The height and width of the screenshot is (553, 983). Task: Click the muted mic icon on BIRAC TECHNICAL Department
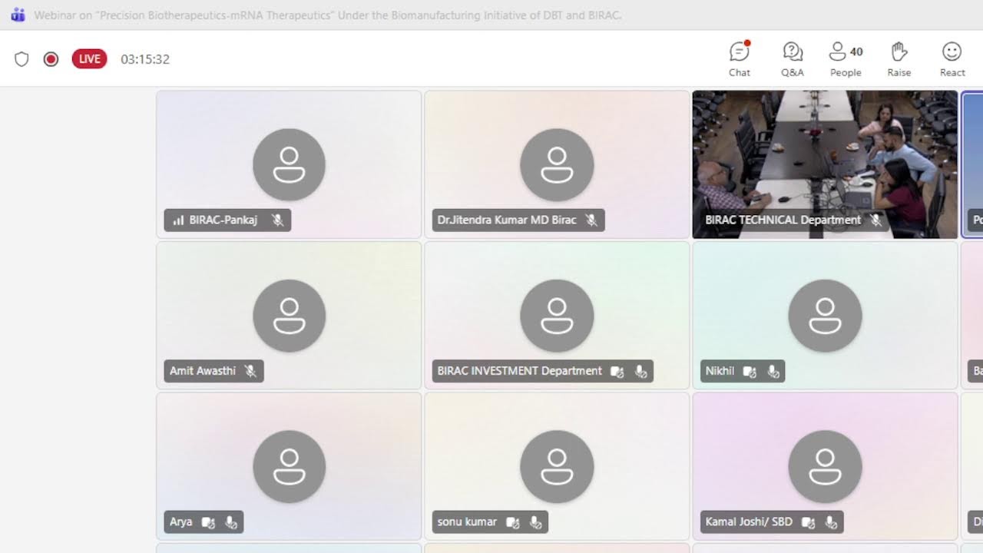[x=875, y=220]
